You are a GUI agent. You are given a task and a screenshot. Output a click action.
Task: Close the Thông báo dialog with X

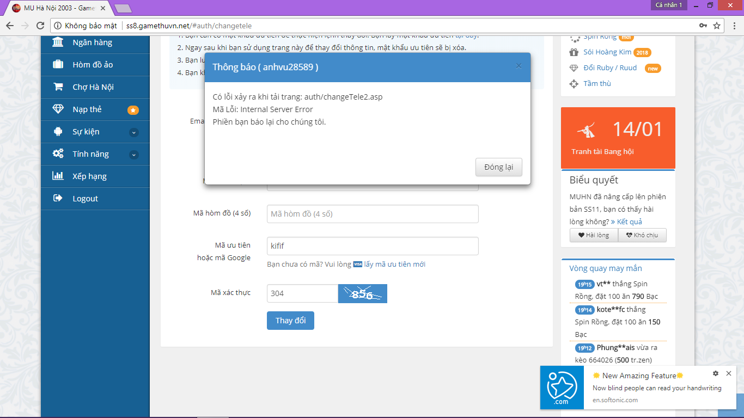tap(519, 66)
